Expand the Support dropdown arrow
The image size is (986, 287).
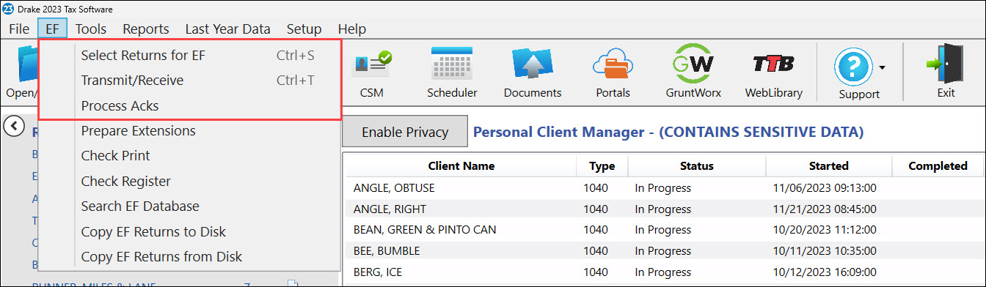(x=883, y=67)
